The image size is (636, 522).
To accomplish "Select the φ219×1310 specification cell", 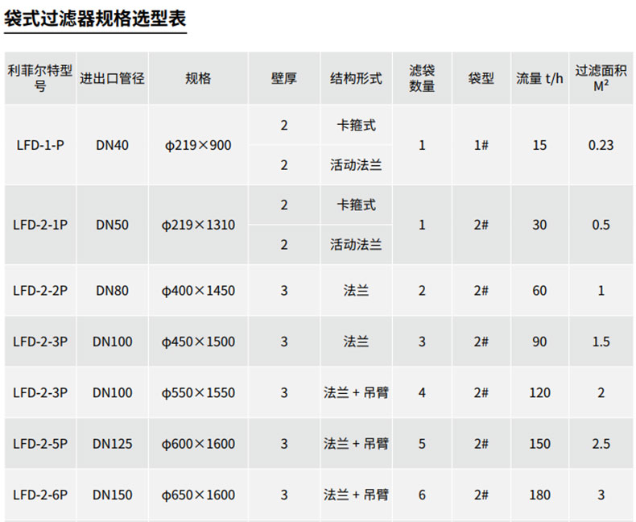I will [198, 225].
